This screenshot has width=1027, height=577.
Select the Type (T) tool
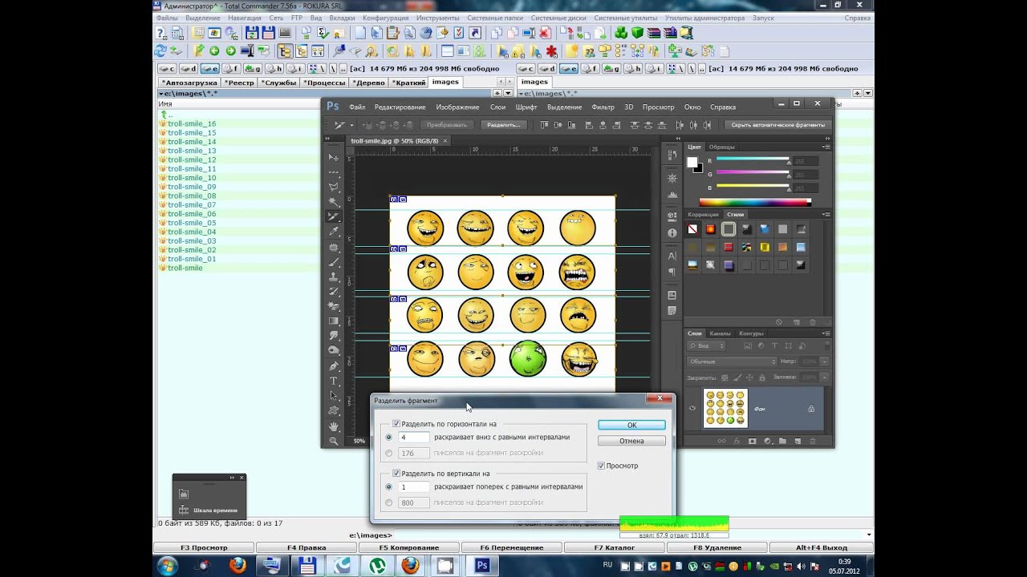(334, 381)
